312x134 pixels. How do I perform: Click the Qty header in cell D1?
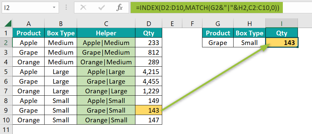[149, 33]
